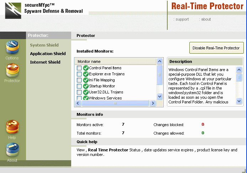247x173 pixels.
Task: Click the green Changes allowed value
Action: click(x=203, y=133)
